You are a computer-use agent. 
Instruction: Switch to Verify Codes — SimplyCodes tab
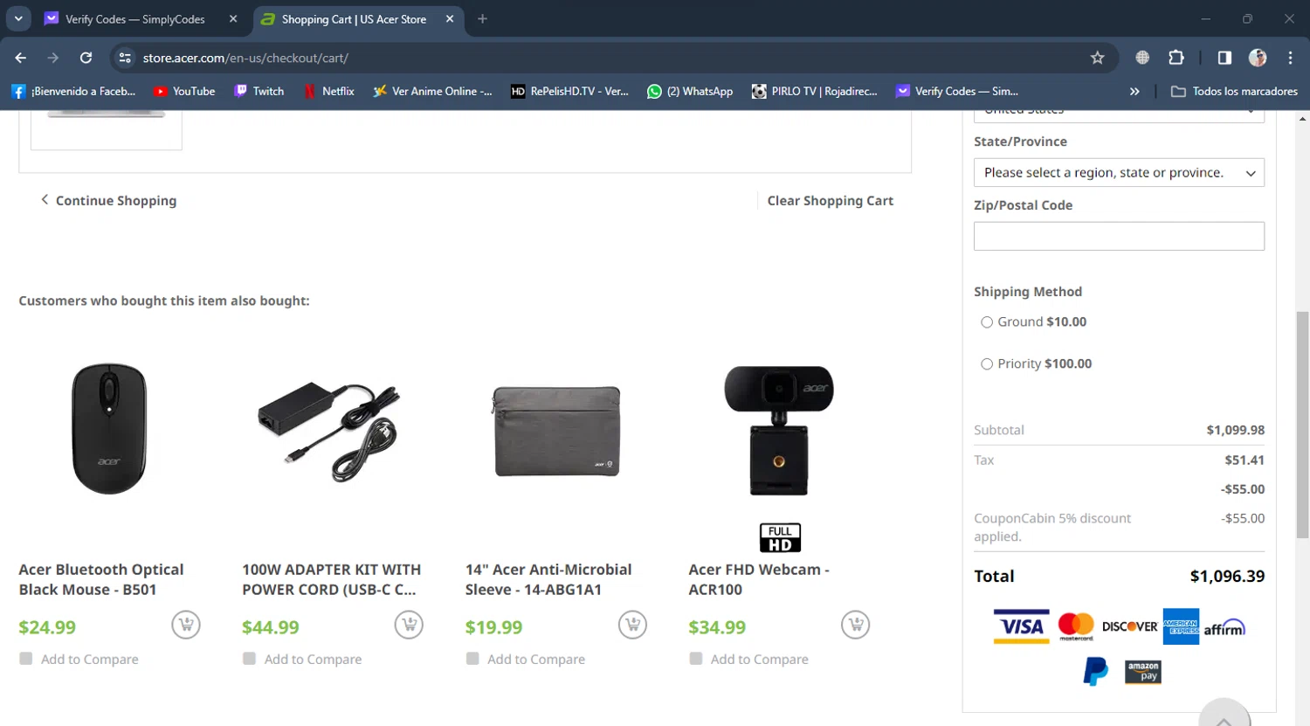coord(134,18)
